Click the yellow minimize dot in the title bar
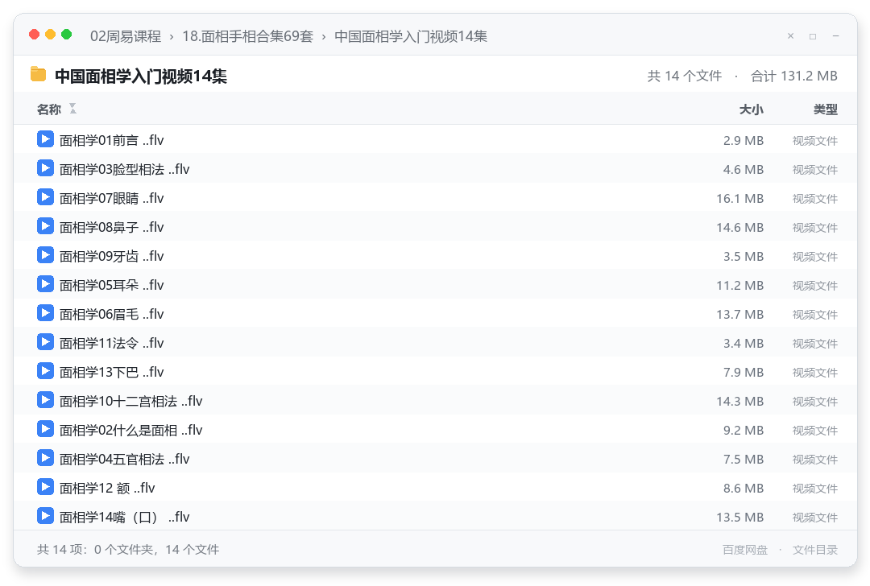Image resolution: width=870 pixels, height=586 pixels. (x=51, y=35)
